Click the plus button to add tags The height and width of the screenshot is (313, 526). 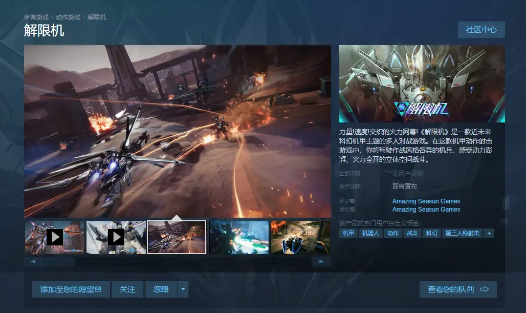point(489,233)
